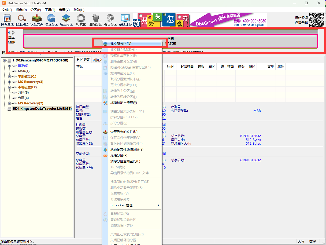Click 或点击此处选择QQ咨询 link
Screen dimensions: 326x245
[249, 25]
